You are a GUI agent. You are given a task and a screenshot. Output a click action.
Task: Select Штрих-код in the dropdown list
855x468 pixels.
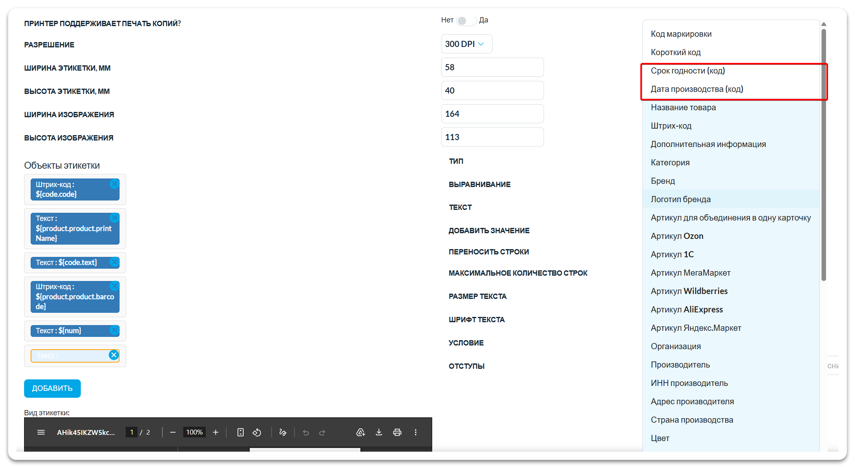click(x=731, y=126)
